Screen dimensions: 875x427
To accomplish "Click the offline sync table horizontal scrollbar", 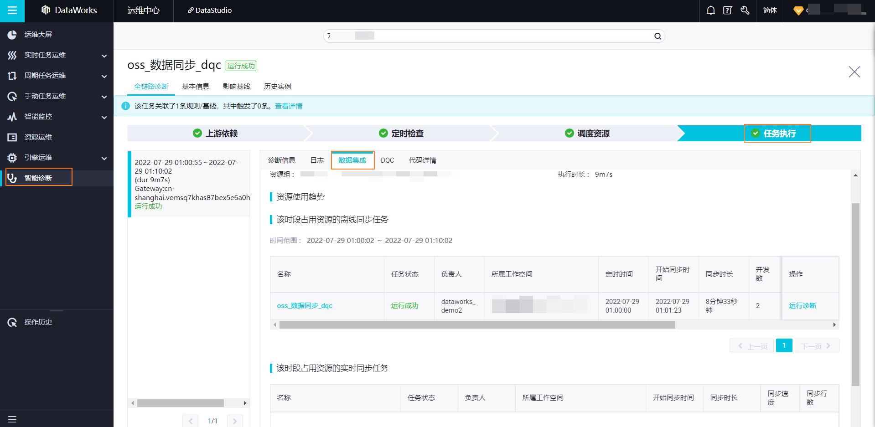I will [477, 325].
